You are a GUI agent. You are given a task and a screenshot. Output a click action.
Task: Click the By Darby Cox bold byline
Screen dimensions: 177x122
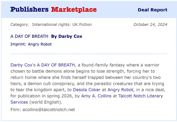[67, 37]
